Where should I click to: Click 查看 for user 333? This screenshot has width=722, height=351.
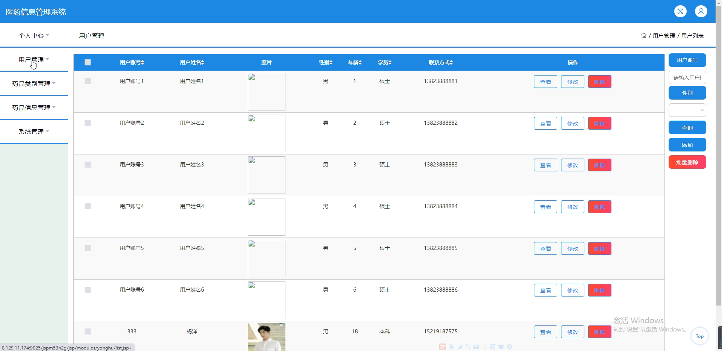click(546, 332)
